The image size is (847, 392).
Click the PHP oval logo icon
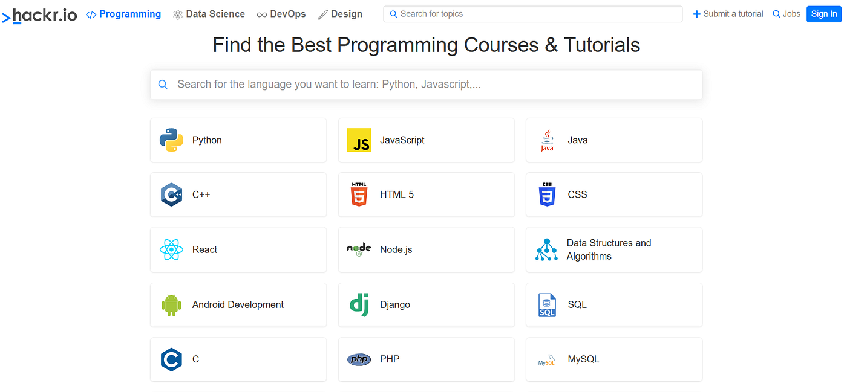(x=359, y=359)
